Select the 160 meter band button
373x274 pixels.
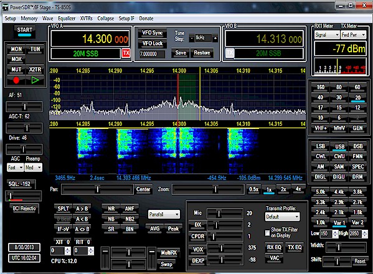pyautogui.click(x=320, y=87)
